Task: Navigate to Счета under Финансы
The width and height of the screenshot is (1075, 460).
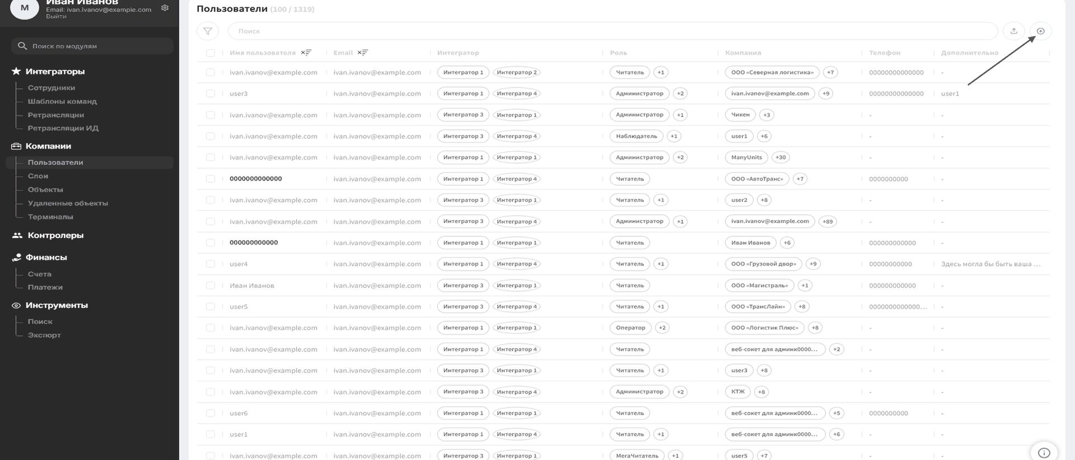Action: [x=40, y=274]
